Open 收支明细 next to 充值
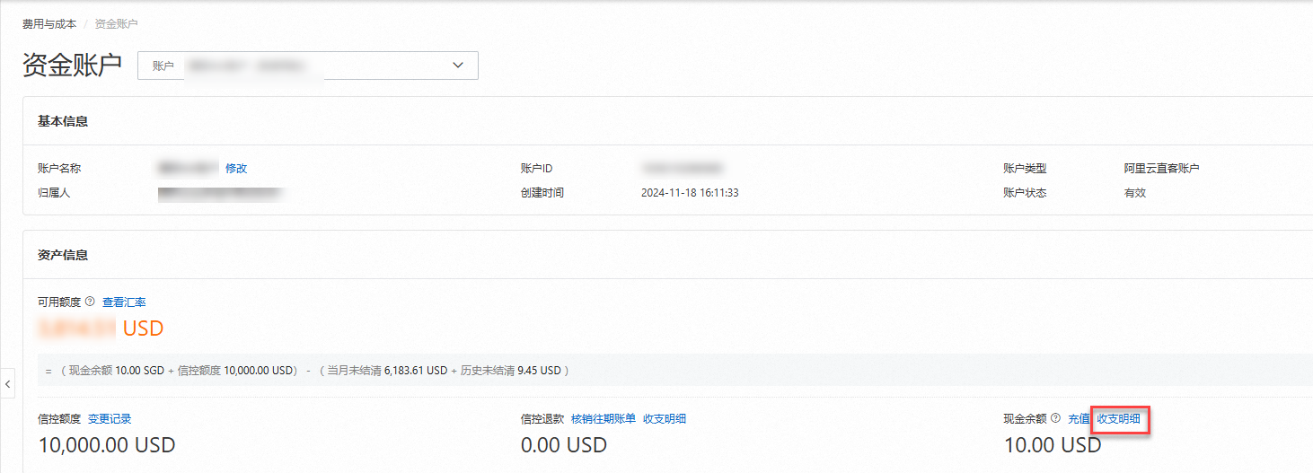Image resolution: width=1313 pixels, height=473 pixels. (x=1119, y=419)
